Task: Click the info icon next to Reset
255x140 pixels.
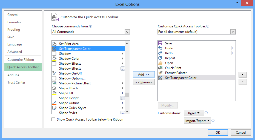Action: 206,113
